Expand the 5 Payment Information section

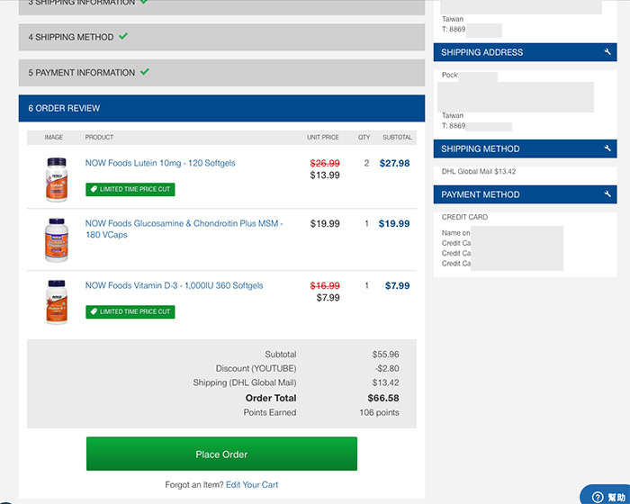click(221, 73)
